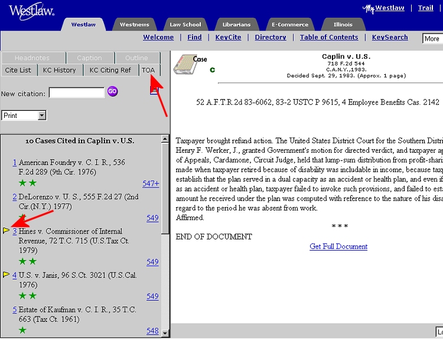The height and width of the screenshot is (339, 443).
Task: Select the KC History tab
Action: coord(59,70)
